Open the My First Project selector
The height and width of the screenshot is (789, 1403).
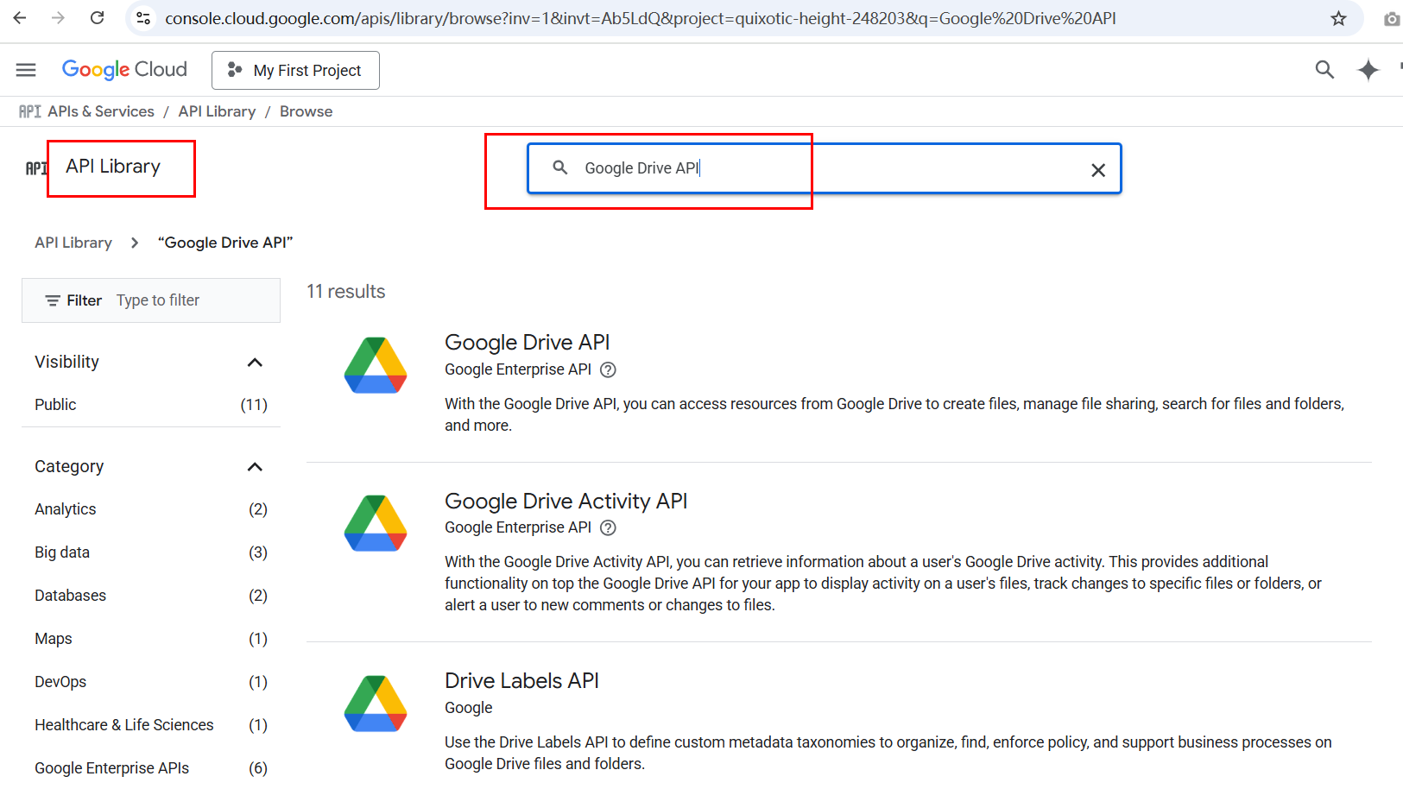click(295, 70)
